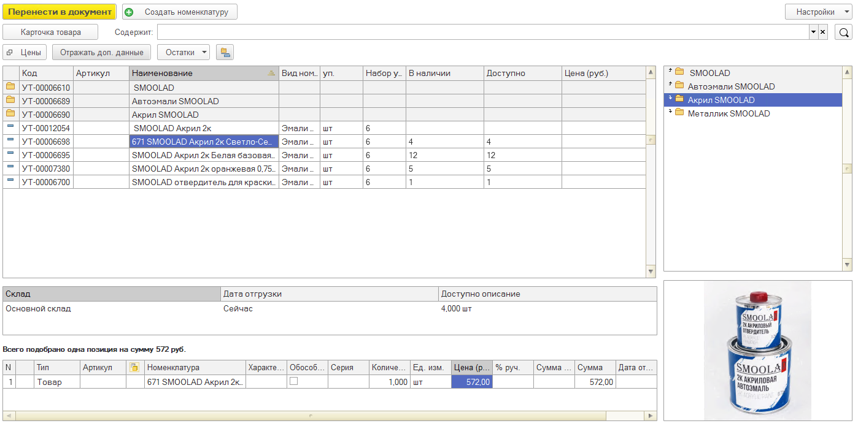The height and width of the screenshot is (426, 858).
Task: Click the Отражать доп. данные button
Action: click(x=102, y=53)
